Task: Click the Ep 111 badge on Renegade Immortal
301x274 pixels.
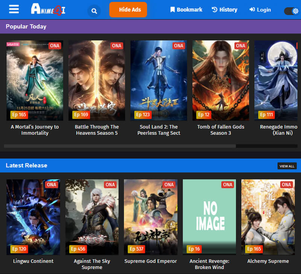Action: (x=266, y=115)
